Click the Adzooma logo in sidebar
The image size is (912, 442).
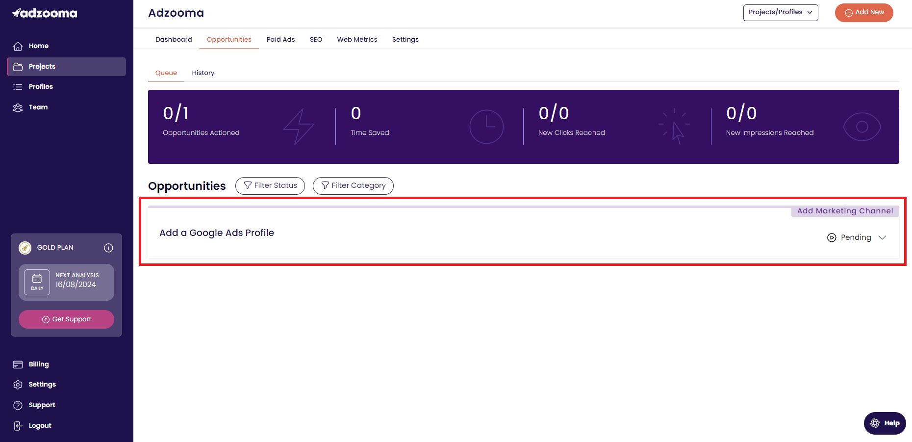point(45,13)
